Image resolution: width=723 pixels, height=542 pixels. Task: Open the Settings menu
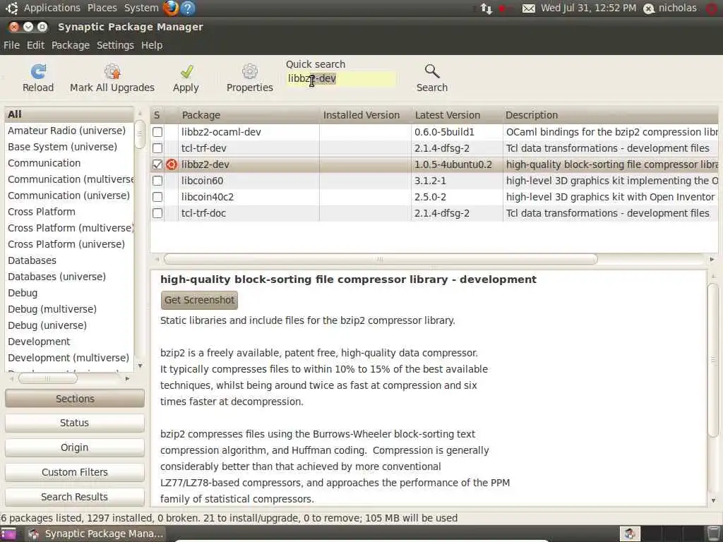[x=115, y=45]
